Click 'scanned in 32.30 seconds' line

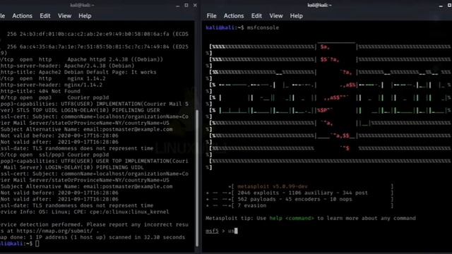tap(93, 237)
